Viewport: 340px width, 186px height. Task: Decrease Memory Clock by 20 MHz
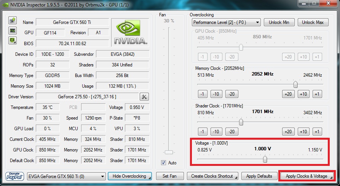[x=232, y=94]
